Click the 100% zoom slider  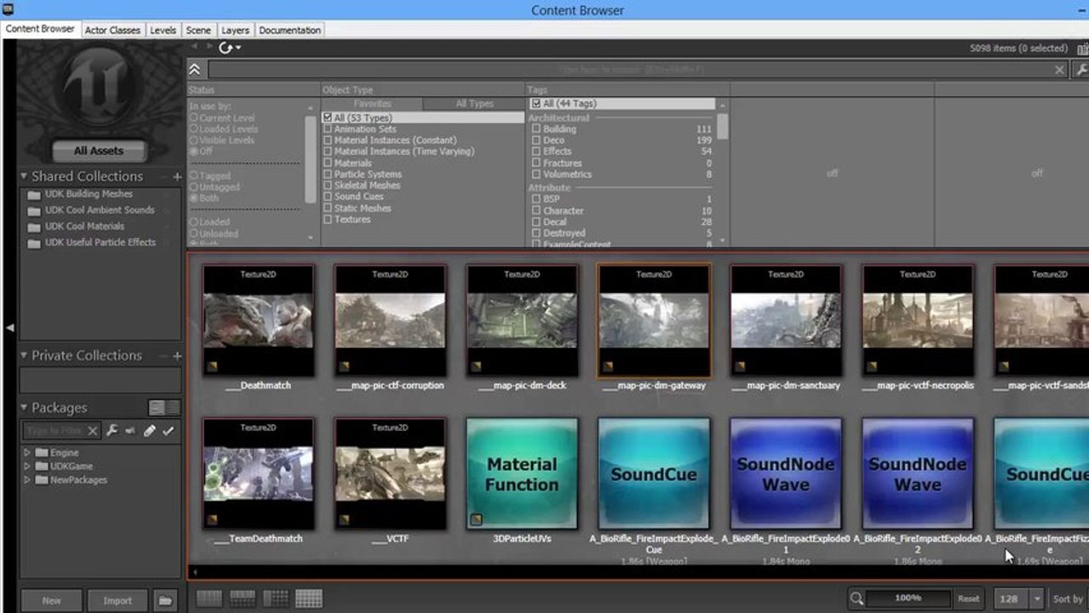click(908, 599)
